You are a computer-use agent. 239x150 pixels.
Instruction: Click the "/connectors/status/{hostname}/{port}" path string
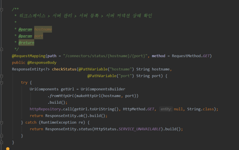pos(105,56)
